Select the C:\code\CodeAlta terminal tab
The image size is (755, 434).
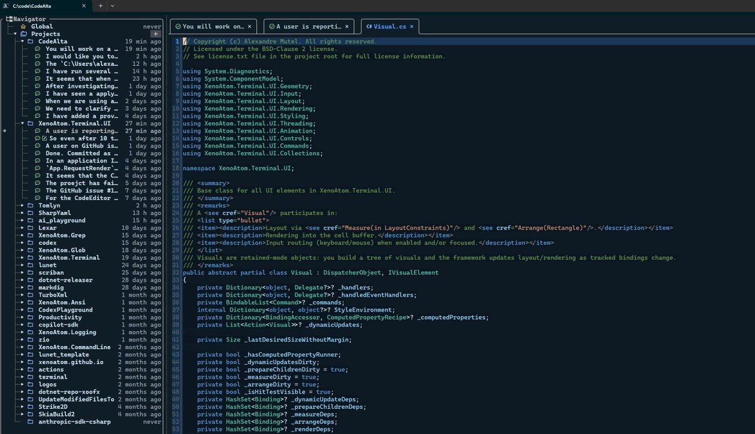(45, 5)
